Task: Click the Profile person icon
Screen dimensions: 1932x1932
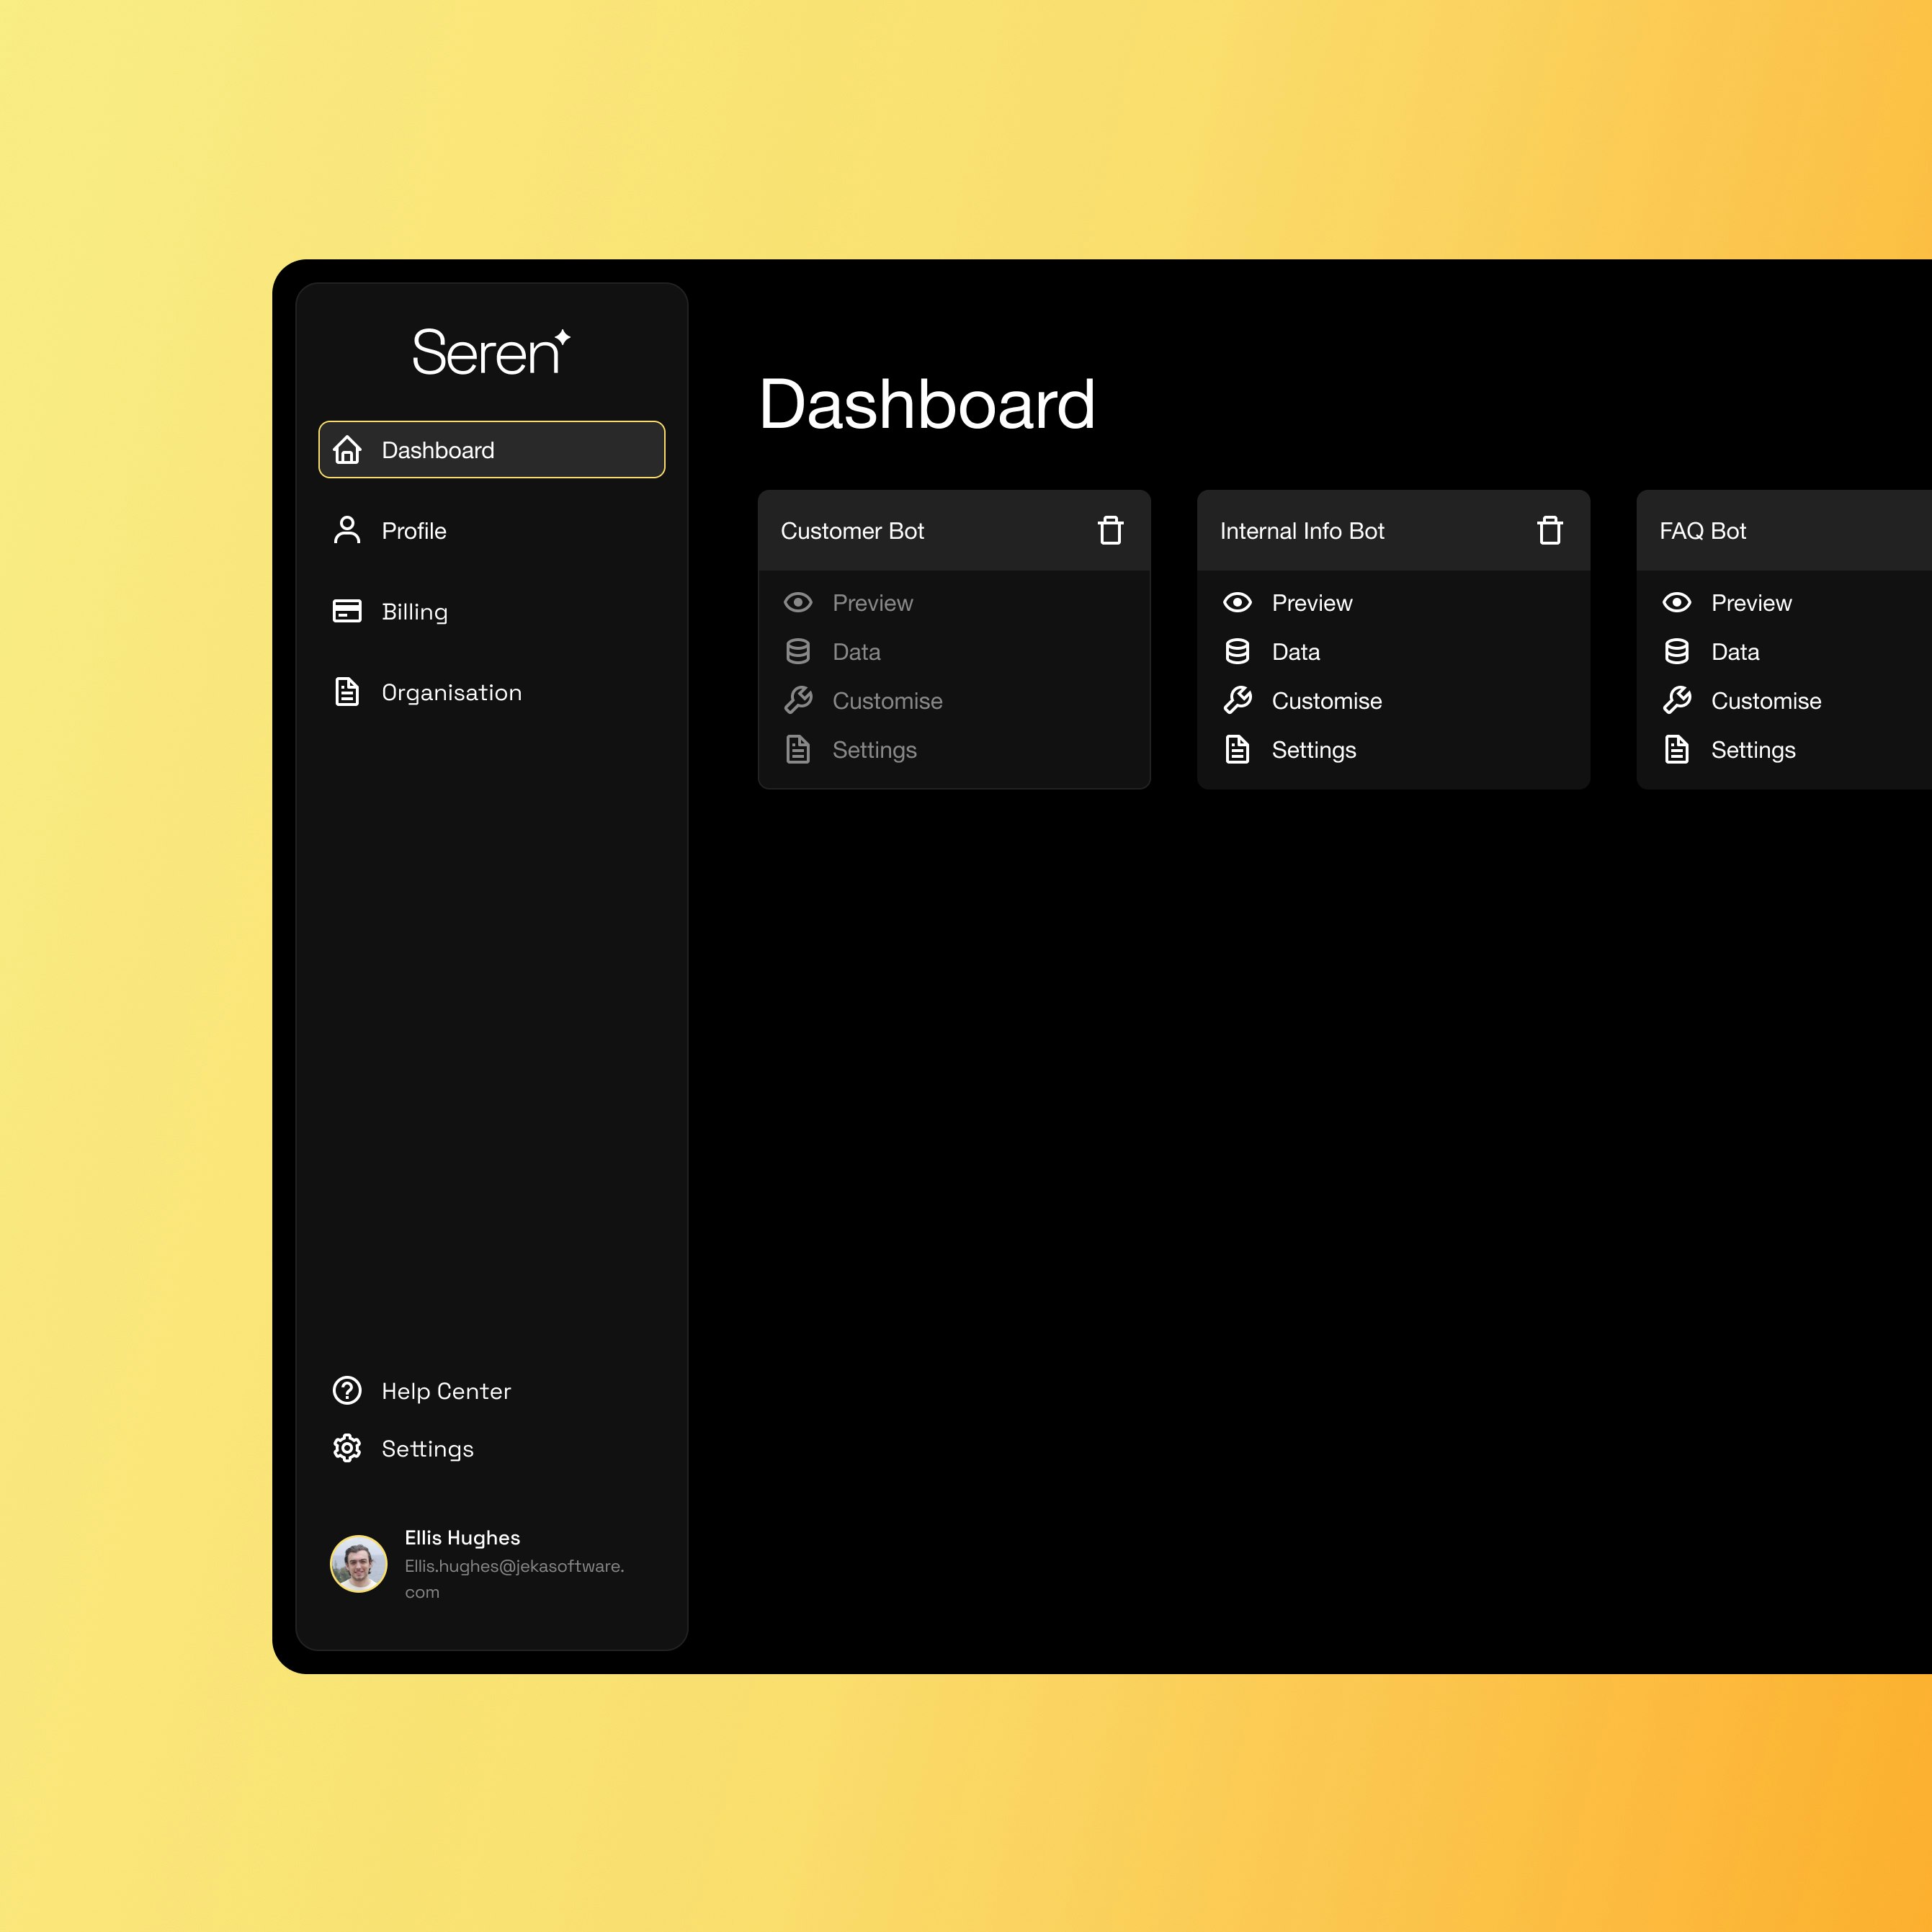Action: pos(347,530)
